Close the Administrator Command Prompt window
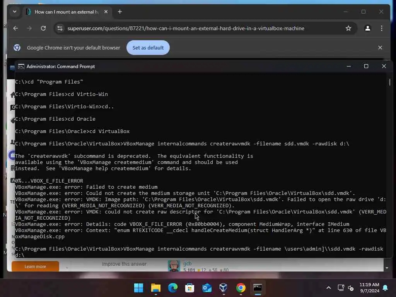This screenshot has height=297, width=396. pyautogui.click(x=384, y=66)
